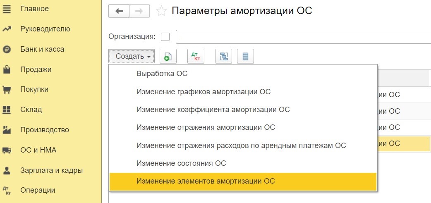Choose Изменение графиков амортизации ОС

coord(243,91)
